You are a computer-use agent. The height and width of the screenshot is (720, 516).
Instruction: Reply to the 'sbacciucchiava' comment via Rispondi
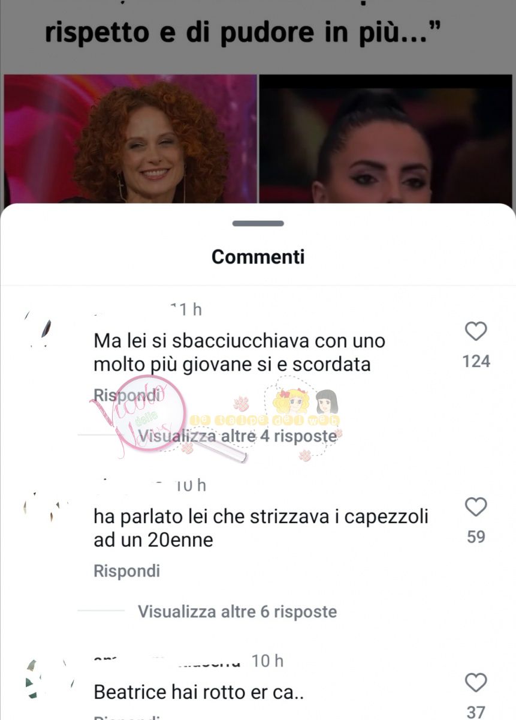tap(127, 395)
